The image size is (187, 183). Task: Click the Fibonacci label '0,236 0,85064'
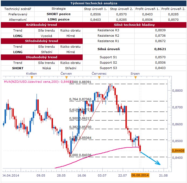(80, 138)
